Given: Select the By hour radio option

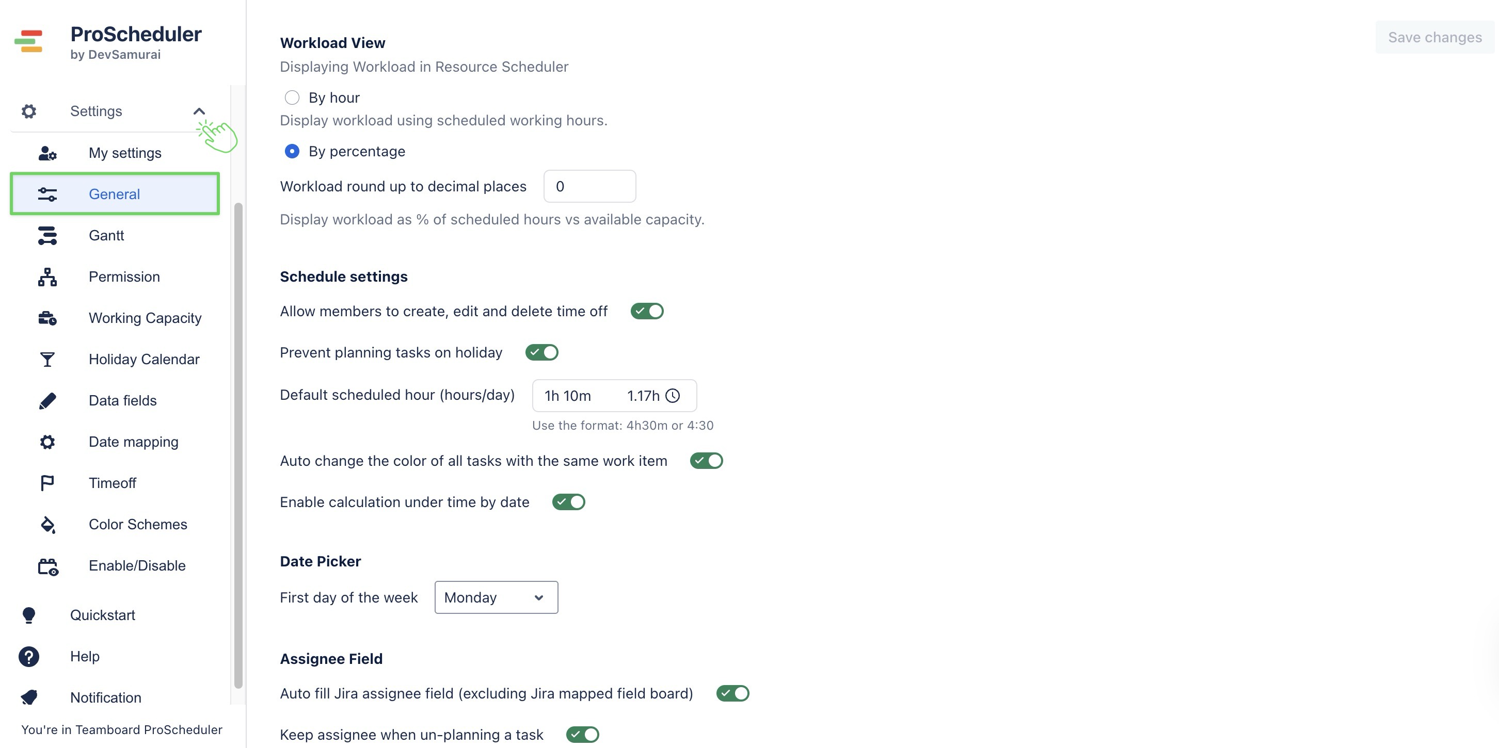Looking at the screenshot, I should (292, 97).
